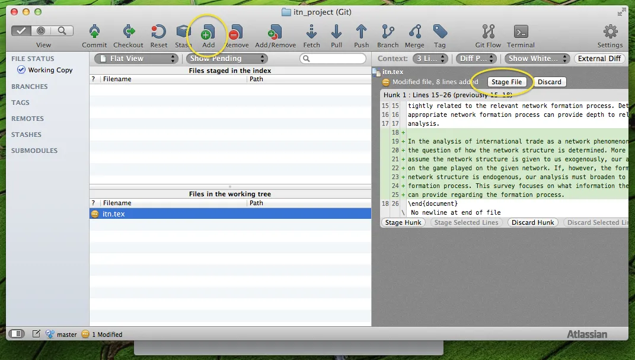Screen dimensions: 635x360
Task: Open the Flat View dropdown
Action: click(x=135, y=58)
